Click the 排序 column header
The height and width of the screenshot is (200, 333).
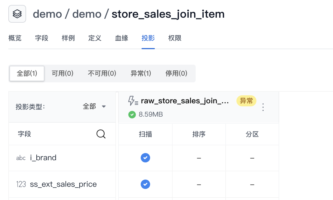pyautogui.click(x=199, y=134)
